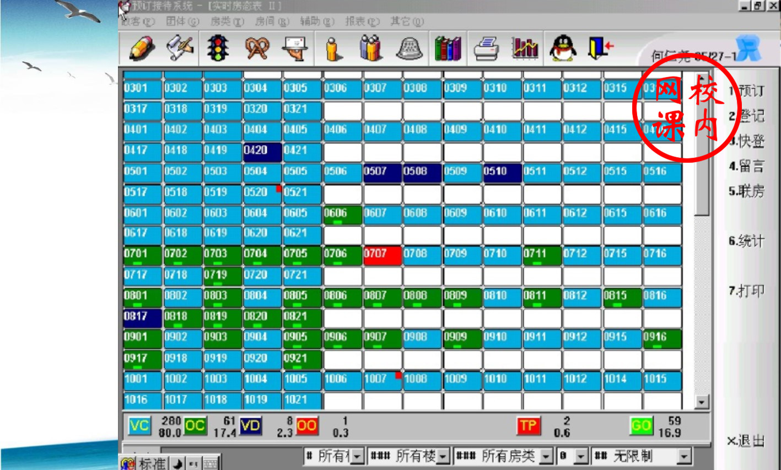Select dark blue room cell 0420

[x=263, y=152]
